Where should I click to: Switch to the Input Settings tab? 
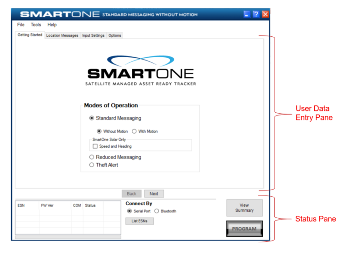tap(93, 35)
